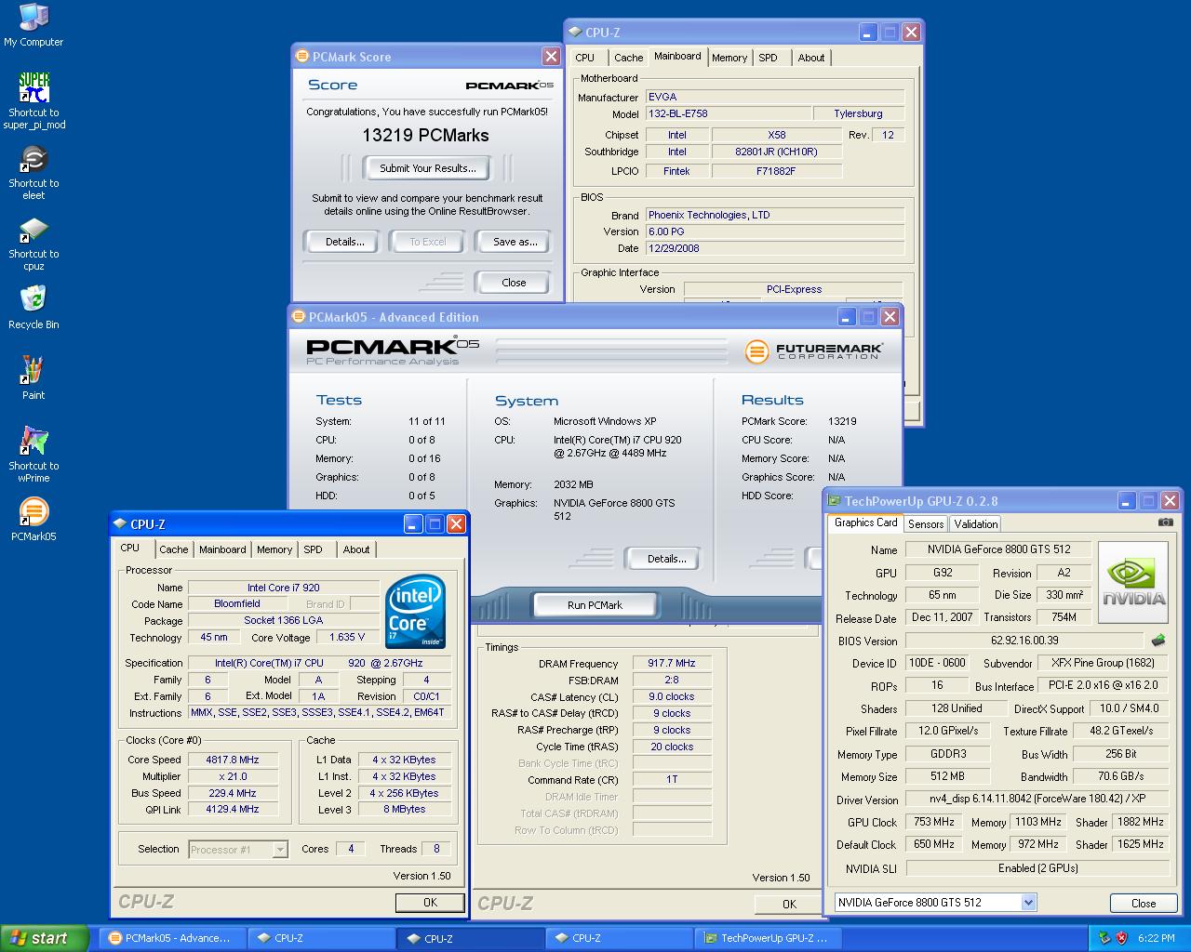Click the Core Voltage 1.635 V field
Image resolution: width=1191 pixels, height=952 pixels.
(347, 638)
